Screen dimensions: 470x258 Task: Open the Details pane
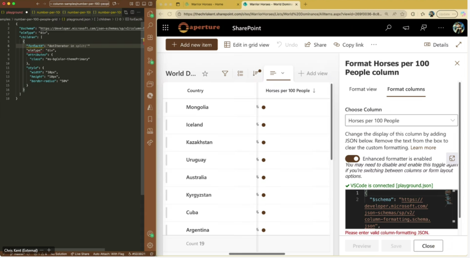(x=436, y=44)
